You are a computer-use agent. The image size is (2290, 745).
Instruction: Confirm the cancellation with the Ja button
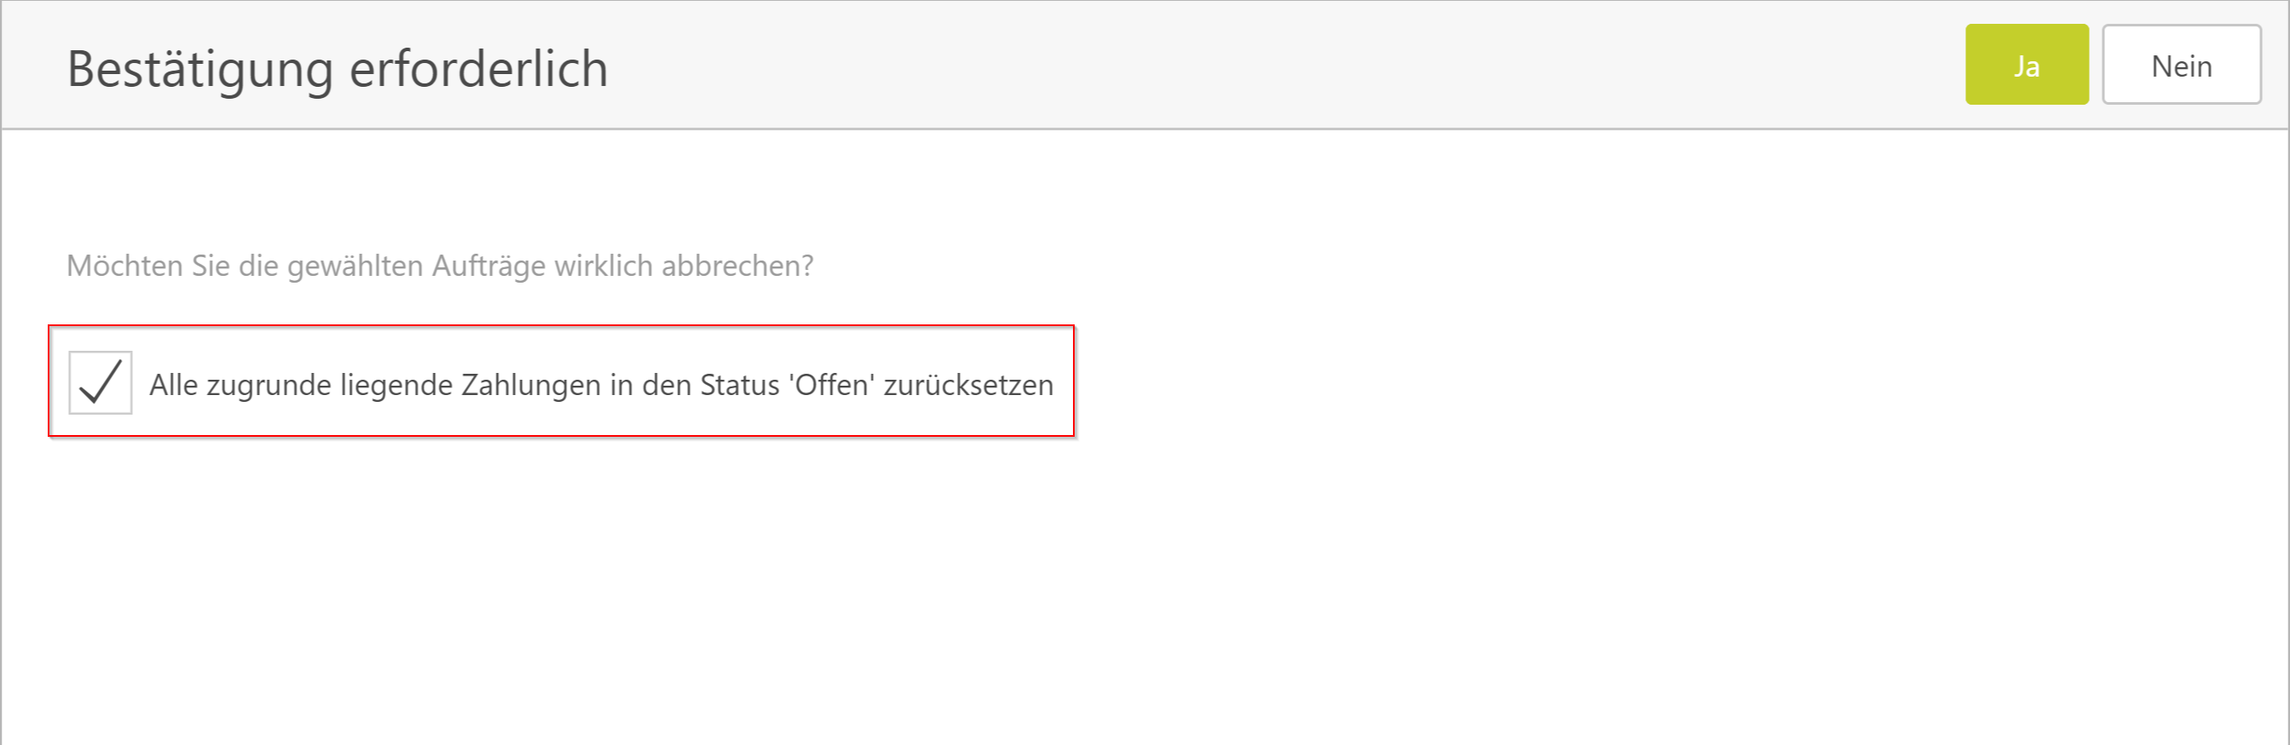coord(2026,65)
